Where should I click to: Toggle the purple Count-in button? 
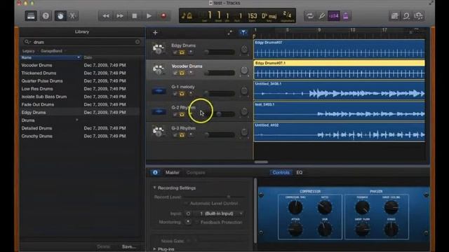(334, 16)
